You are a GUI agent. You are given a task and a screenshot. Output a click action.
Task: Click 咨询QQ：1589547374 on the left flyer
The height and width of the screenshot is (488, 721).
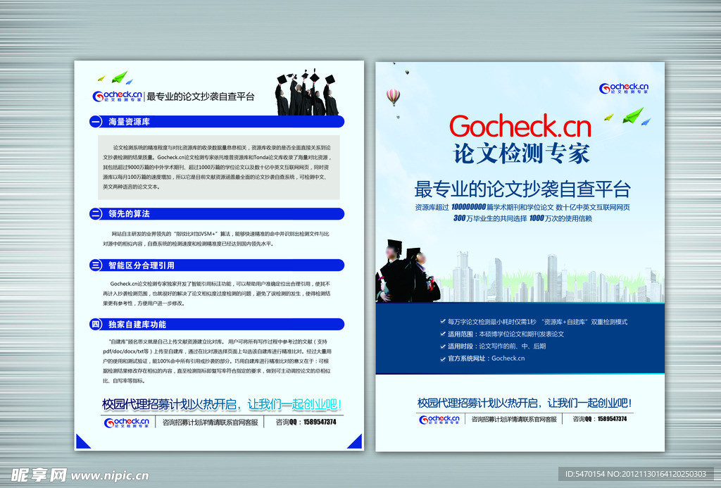click(306, 422)
